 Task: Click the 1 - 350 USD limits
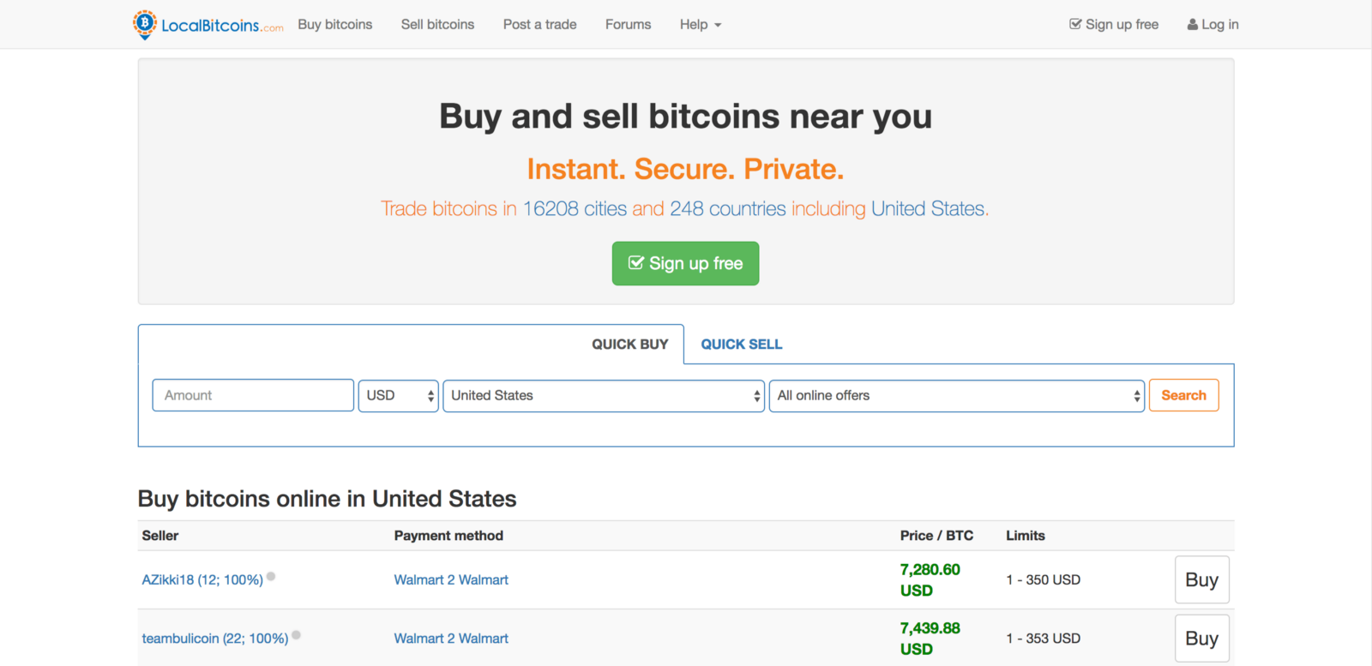[1043, 580]
